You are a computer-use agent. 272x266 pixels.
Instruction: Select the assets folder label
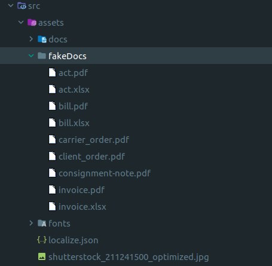pyautogui.click(x=51, y=23)
